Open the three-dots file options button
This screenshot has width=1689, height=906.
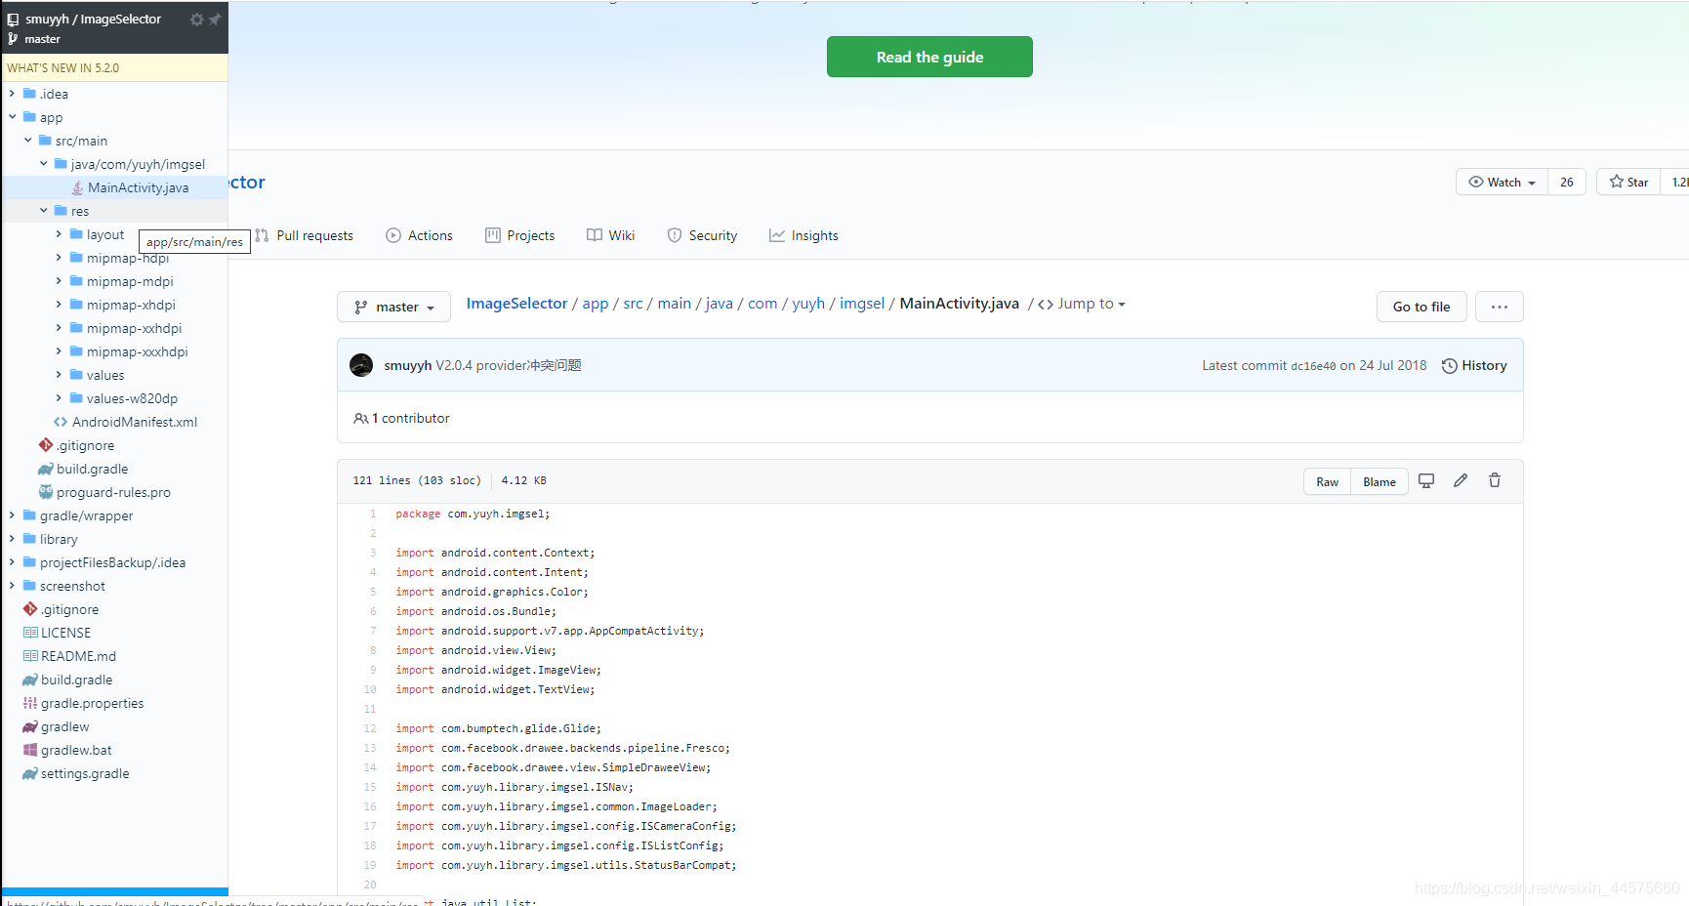click(1500, 307)
